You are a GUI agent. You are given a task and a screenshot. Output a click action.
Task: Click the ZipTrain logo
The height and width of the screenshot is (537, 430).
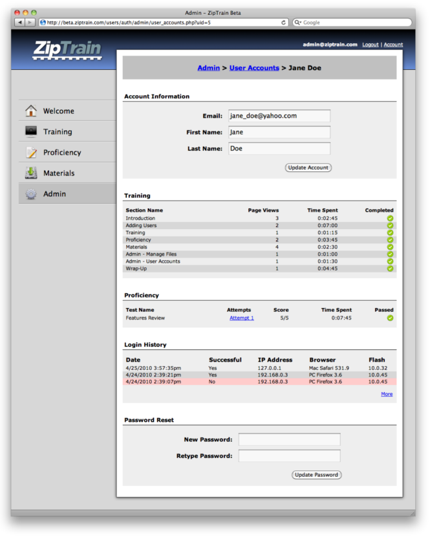click(x=67, y=50)
